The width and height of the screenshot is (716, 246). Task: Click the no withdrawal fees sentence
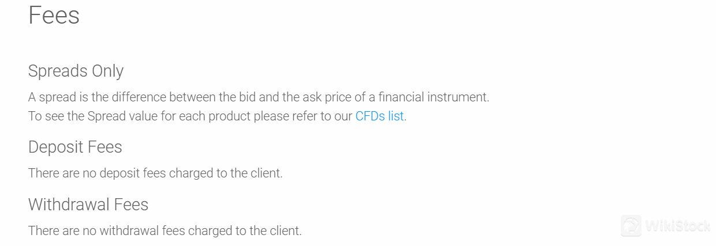[165, 231]
